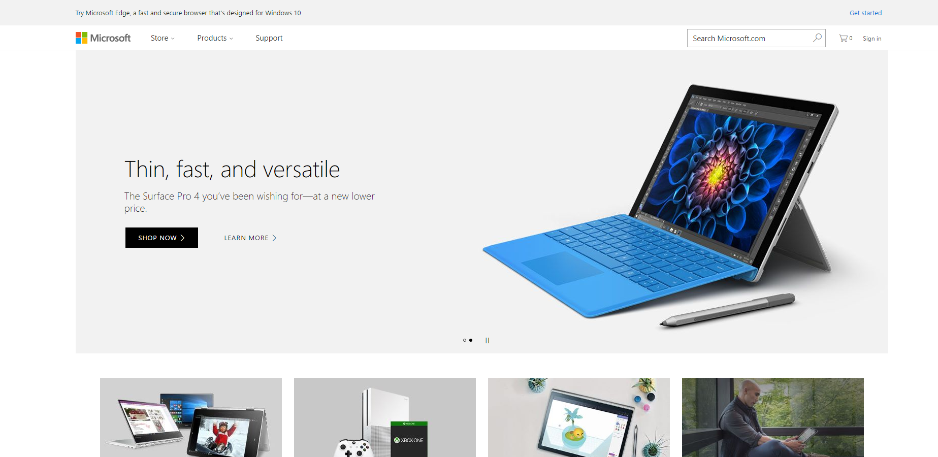
Task: Open the Windows laptops thumbnail tile
Action: [x=191, y=417]
